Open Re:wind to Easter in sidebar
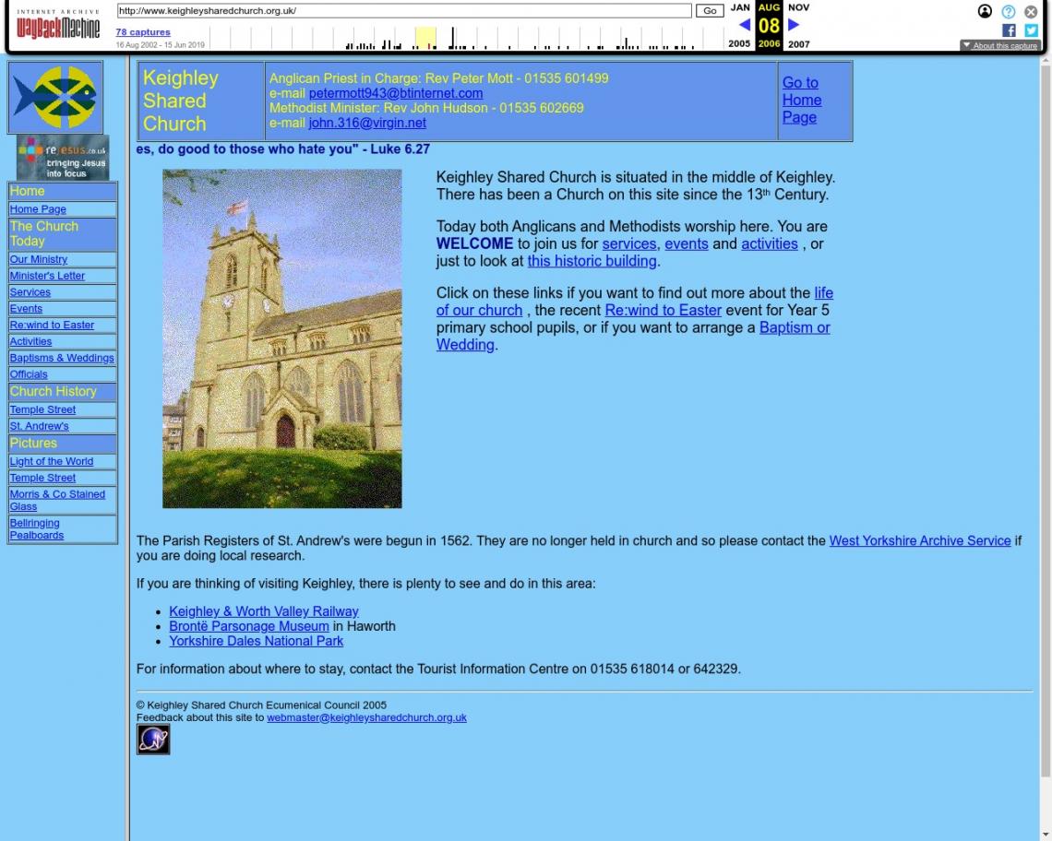Image resolution: width=1052 pixels, height=841 pixels. 52,326
